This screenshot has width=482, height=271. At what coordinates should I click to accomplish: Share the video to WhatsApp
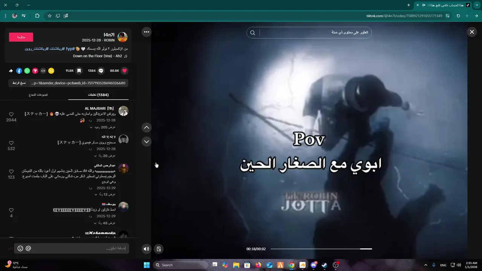pyautogui.click(x=27, y=71)
